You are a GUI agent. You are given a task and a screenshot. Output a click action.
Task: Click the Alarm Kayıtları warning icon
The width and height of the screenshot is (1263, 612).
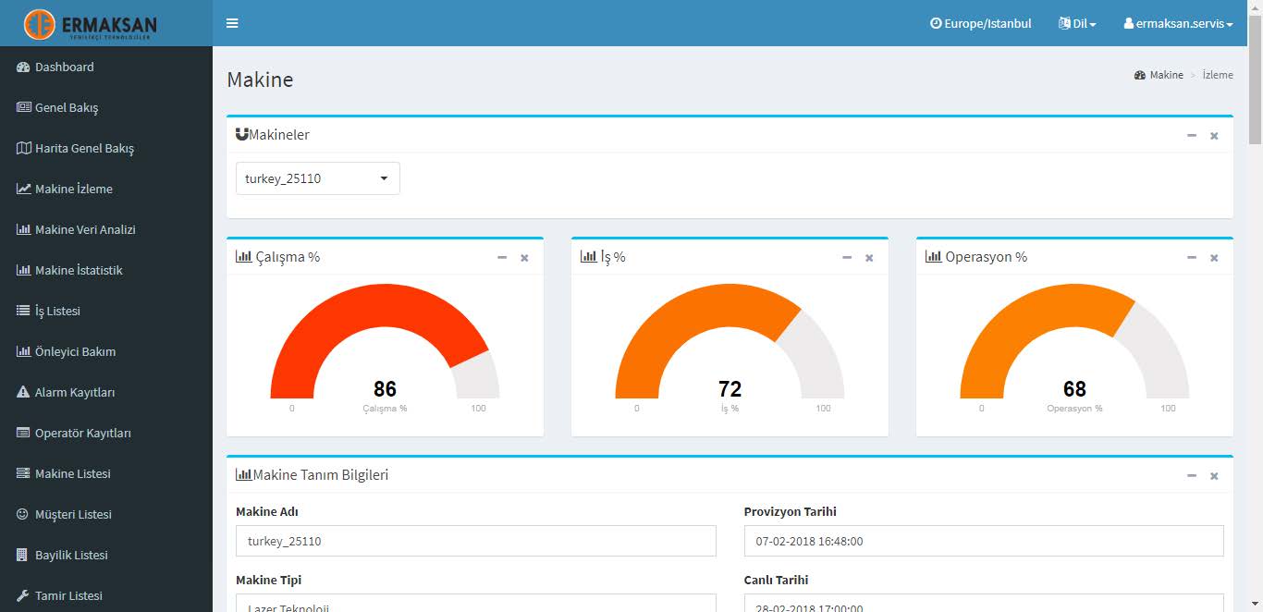point(23,393)
